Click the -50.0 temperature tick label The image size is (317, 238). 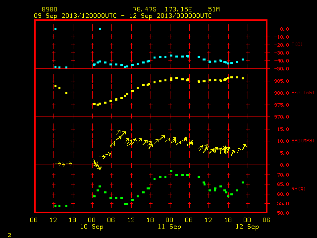282,69
